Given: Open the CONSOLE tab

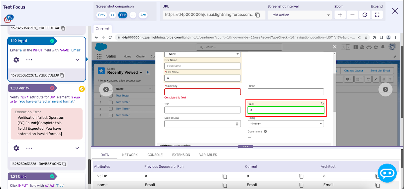Looking at the screenshot, I should tap(155, 155).
